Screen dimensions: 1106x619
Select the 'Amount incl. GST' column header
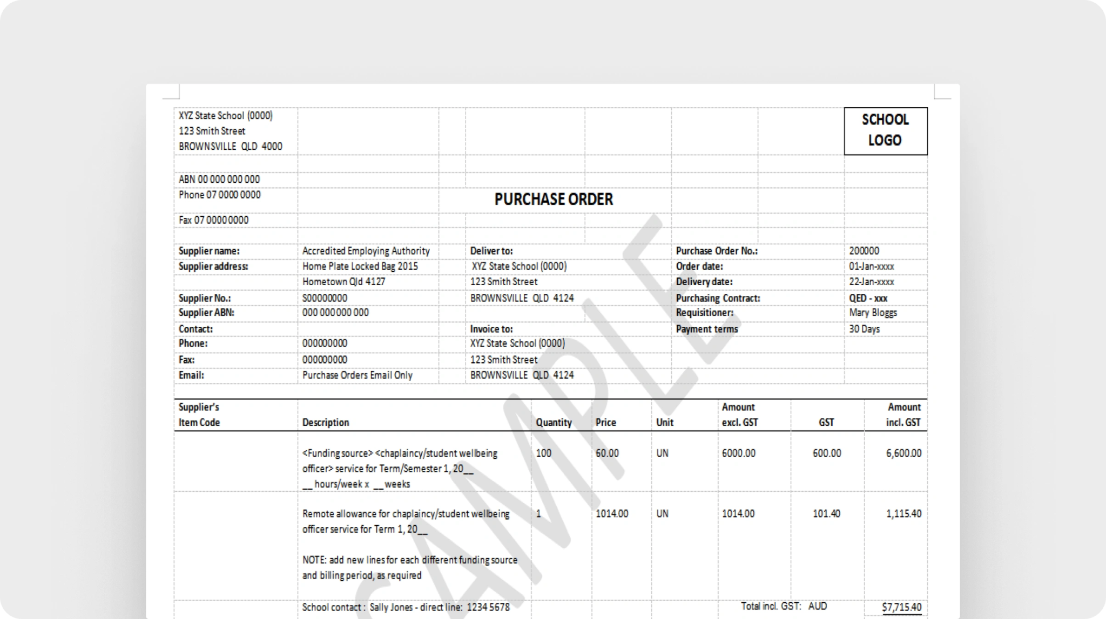tap(903, 415)
